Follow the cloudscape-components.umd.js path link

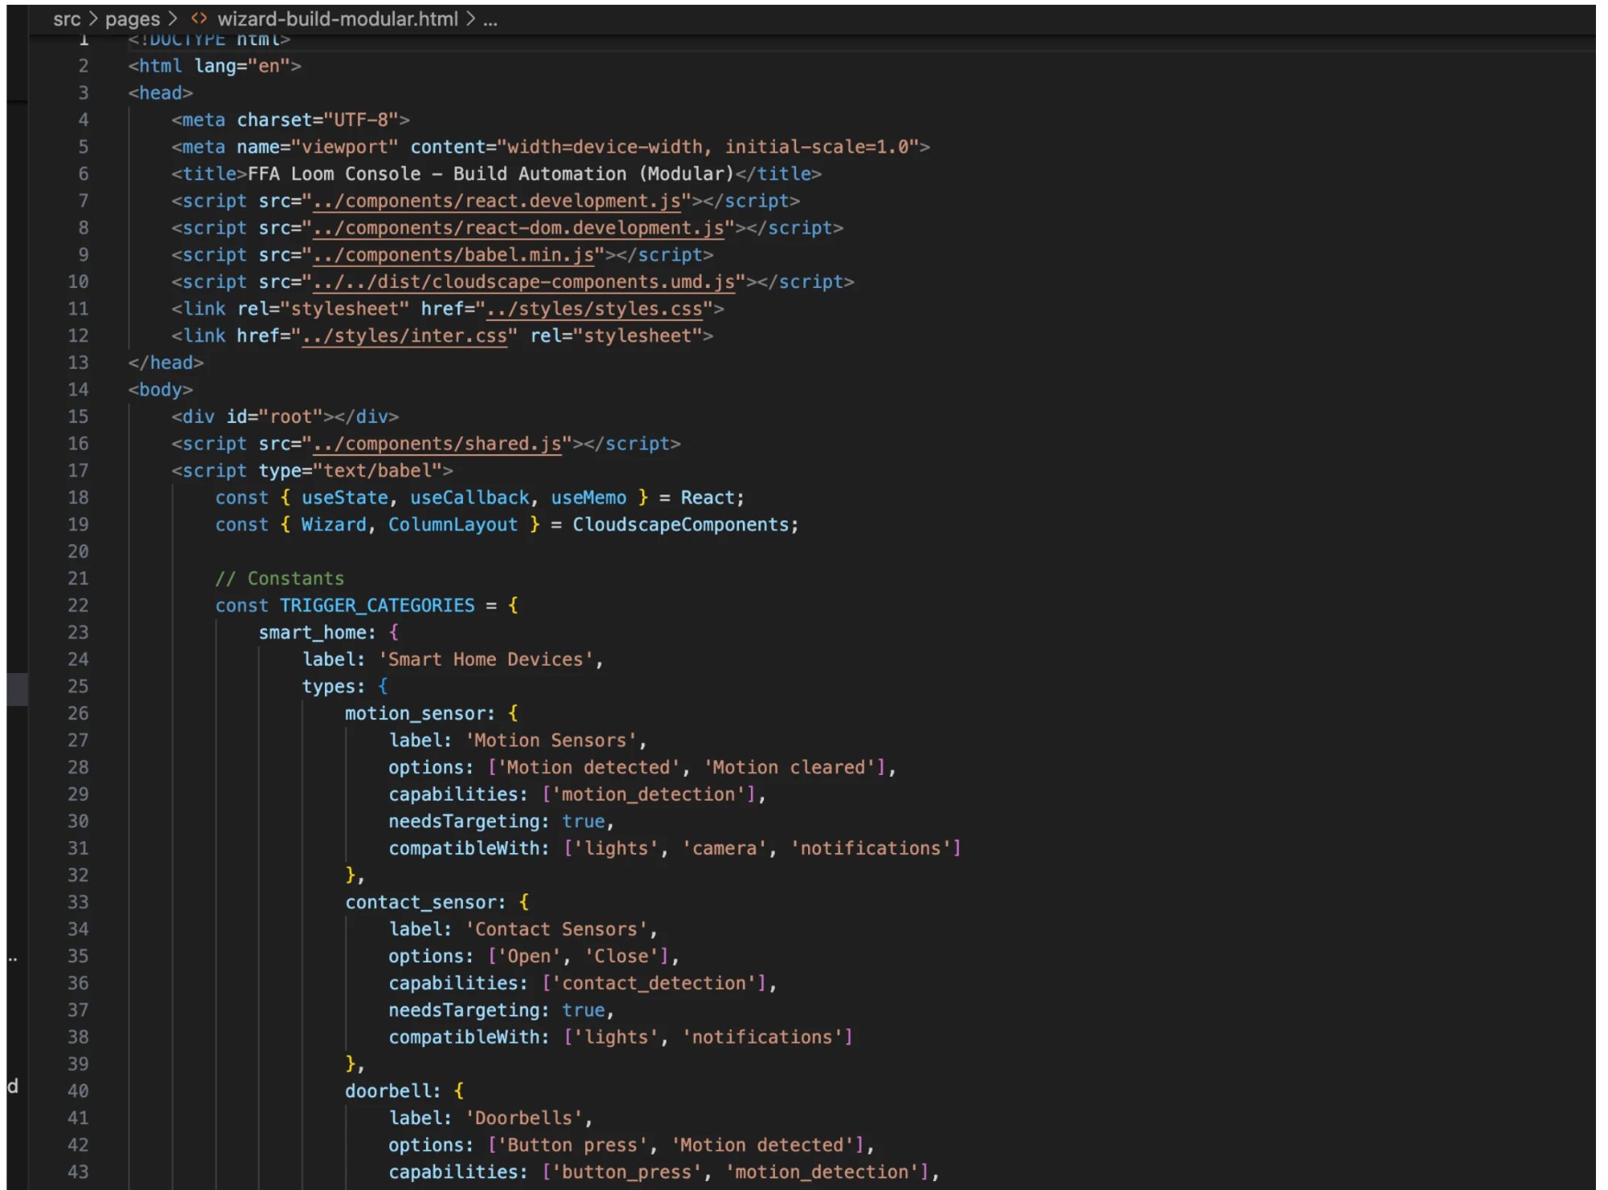coord(523,282)
